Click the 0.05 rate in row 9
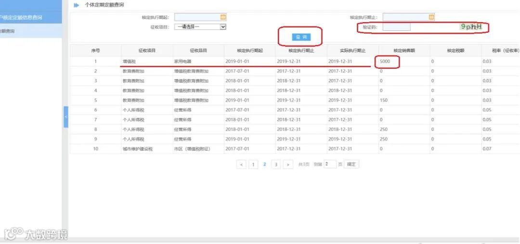The height and width of the screenshot is (244, 520). [x=487, y=139]
